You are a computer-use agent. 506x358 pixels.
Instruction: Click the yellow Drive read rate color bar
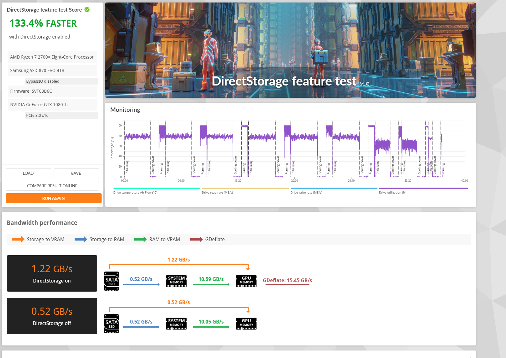(x=245, y=189)
